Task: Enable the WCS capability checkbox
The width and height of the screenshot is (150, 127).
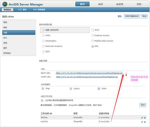Action: coord(93,30)
